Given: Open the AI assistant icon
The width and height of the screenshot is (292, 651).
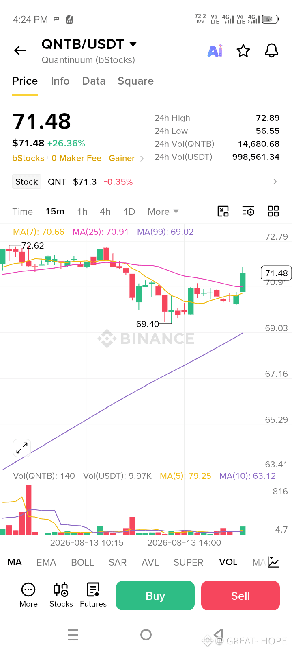Looking at the screenshot, I should [215, 50].
